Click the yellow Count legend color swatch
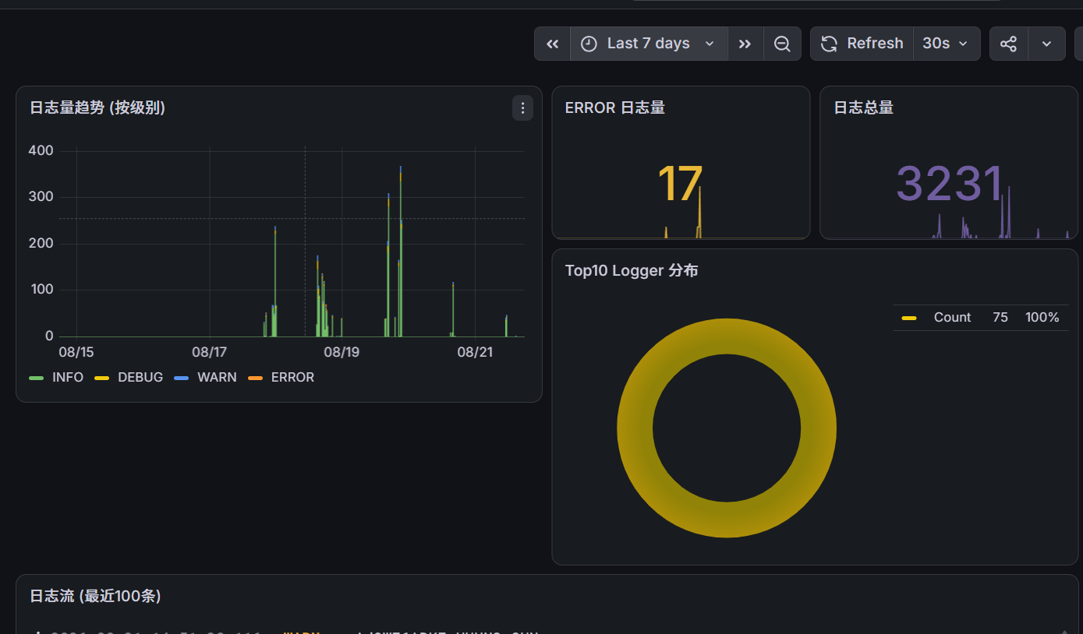Viewport: 1083px width, 634px height. (908, 318)
